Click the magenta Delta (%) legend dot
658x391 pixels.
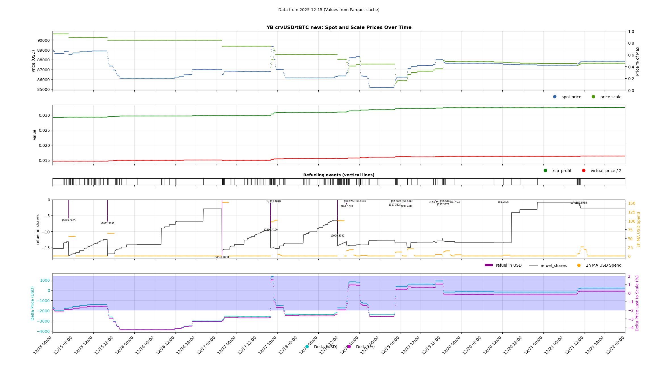pos(349,347)
